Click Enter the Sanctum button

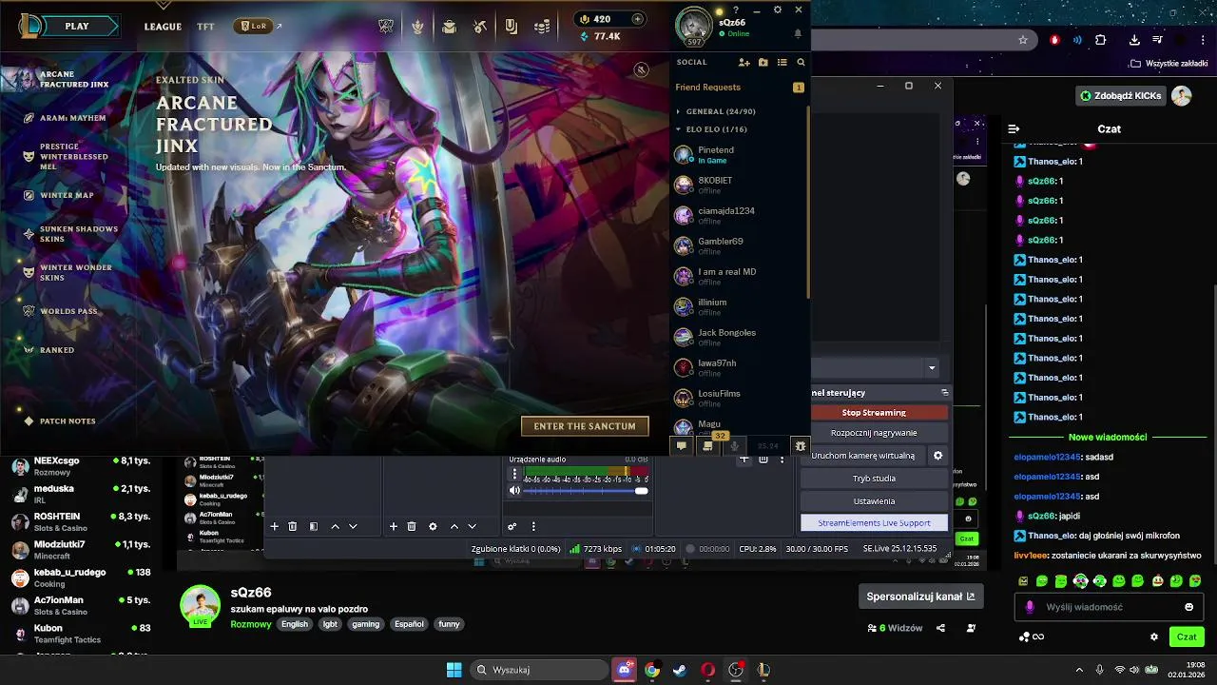tap(585, 426)
